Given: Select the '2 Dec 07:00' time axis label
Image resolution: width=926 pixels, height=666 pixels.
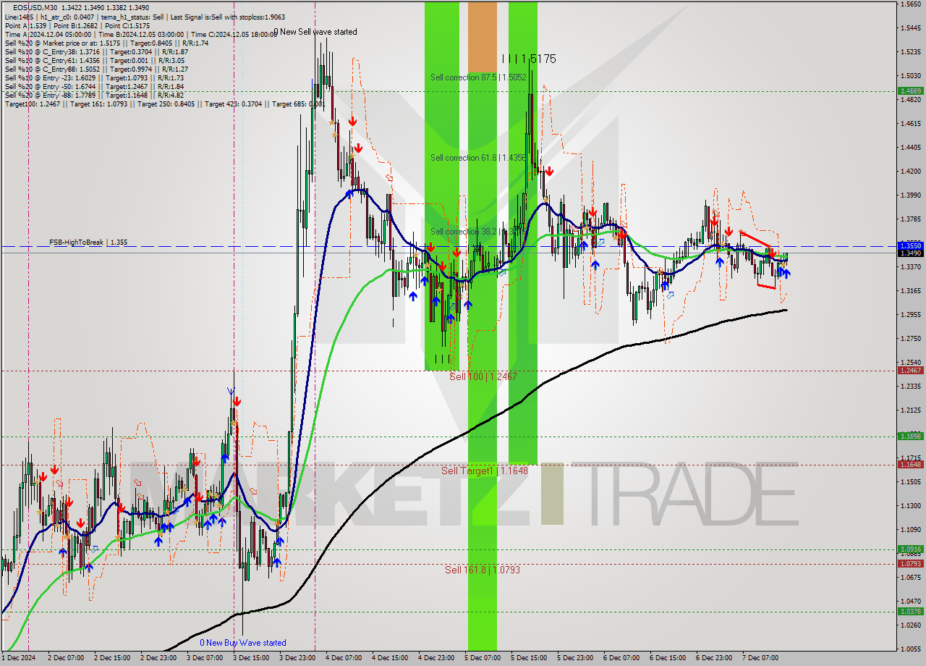Looking at the screenshot, I should tap(67, 658).
